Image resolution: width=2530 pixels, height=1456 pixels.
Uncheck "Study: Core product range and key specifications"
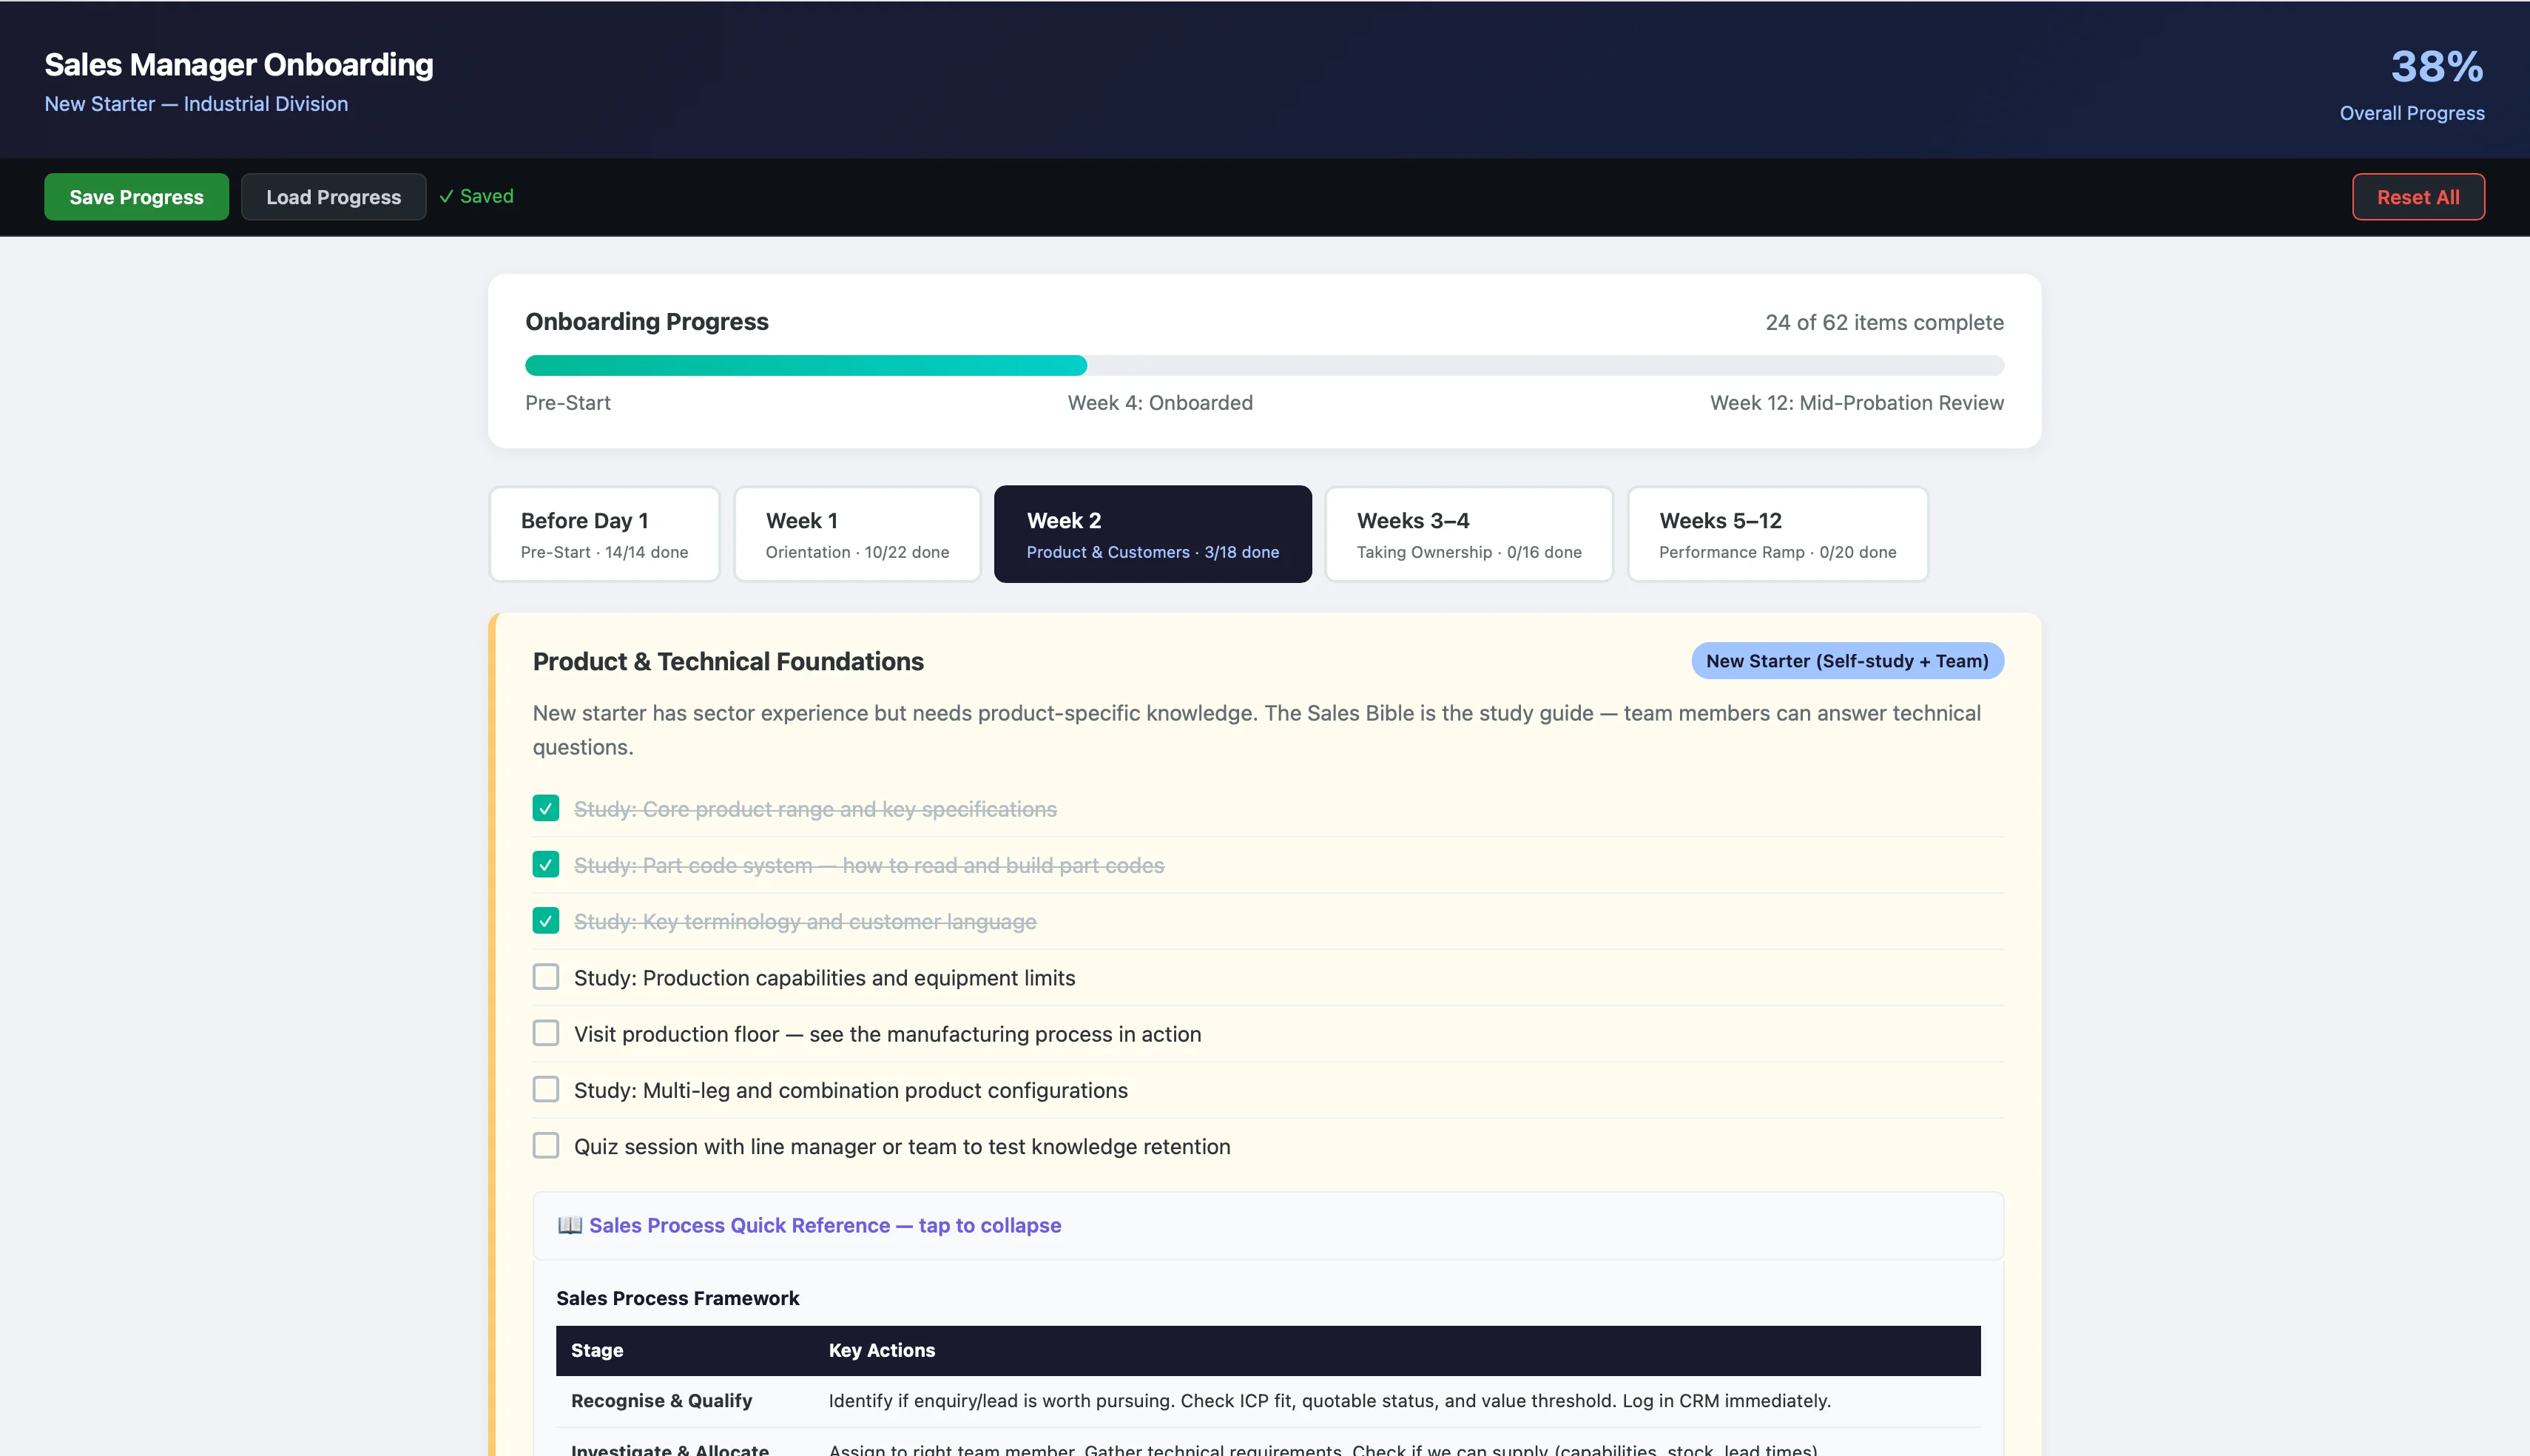[546, 808]
